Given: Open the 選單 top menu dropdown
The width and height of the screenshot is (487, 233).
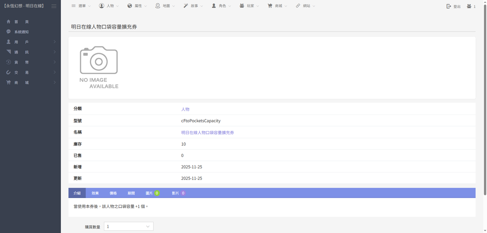Looking at the screenshot, I should click(81, 6).
